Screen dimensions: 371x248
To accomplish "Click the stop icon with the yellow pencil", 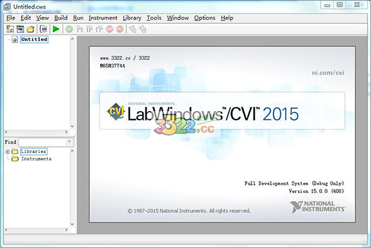I will pyautogui.click(x=120, y=29).
